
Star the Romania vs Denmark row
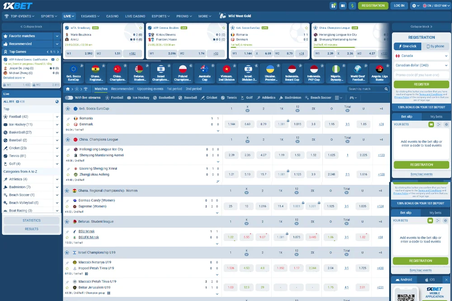coord(68,125)
